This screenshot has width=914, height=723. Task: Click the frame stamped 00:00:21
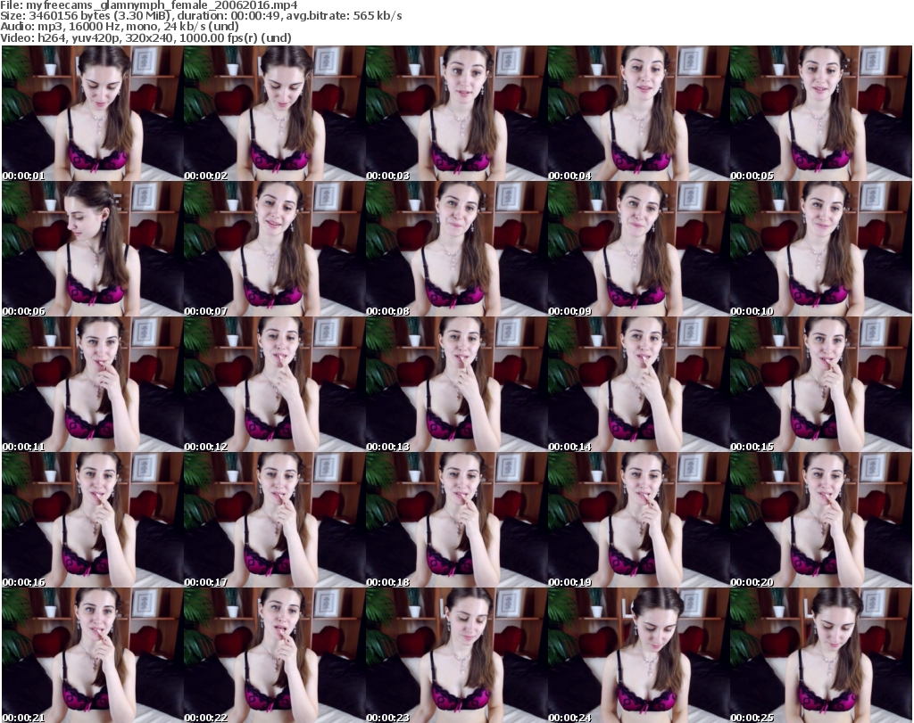[92, 655]
